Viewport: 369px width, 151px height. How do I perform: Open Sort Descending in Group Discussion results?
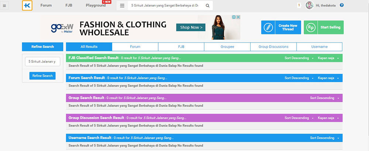click(299, 118)
